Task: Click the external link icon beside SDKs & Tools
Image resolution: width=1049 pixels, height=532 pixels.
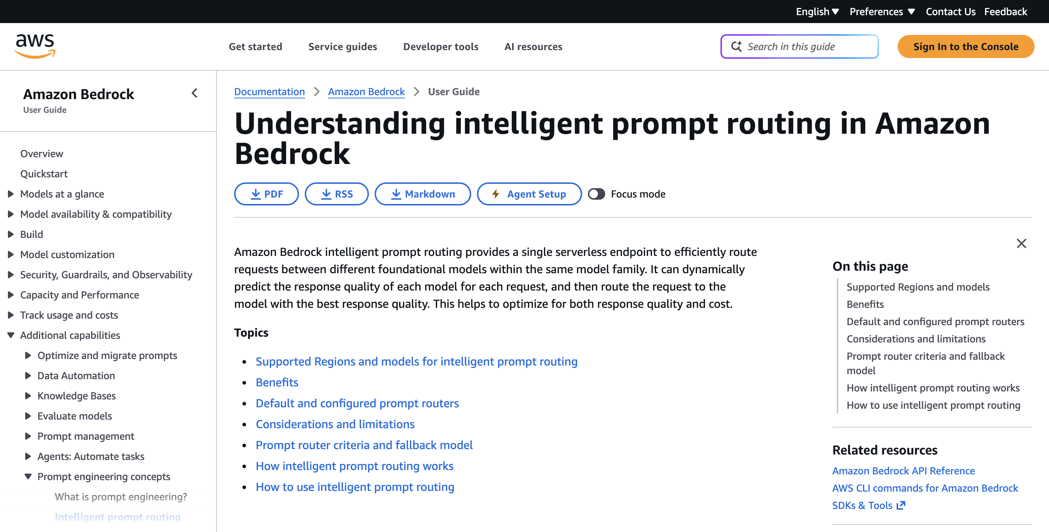Action: point(901,505)
